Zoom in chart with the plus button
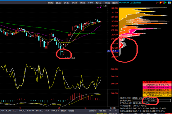Image resolution: width=172 pixels, height=114 pixels. pos(110,111)
